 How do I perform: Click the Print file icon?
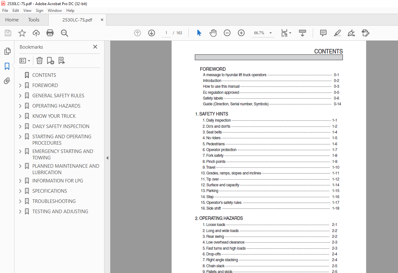pyautogui.click(x=50, y=33)
